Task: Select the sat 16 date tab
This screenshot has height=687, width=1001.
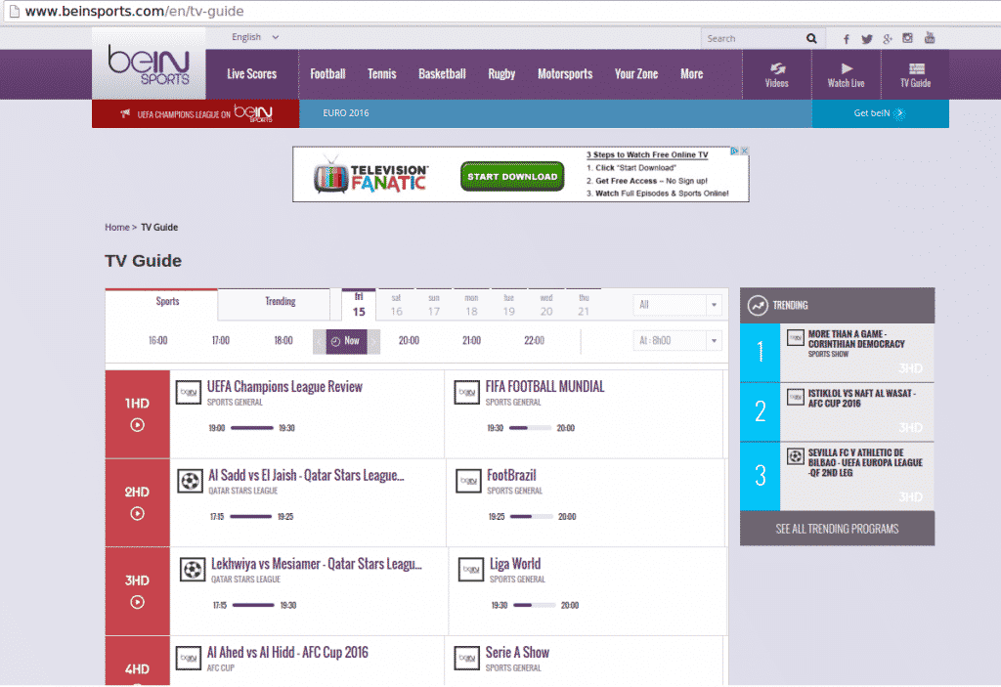Action: tap(397, 305)
